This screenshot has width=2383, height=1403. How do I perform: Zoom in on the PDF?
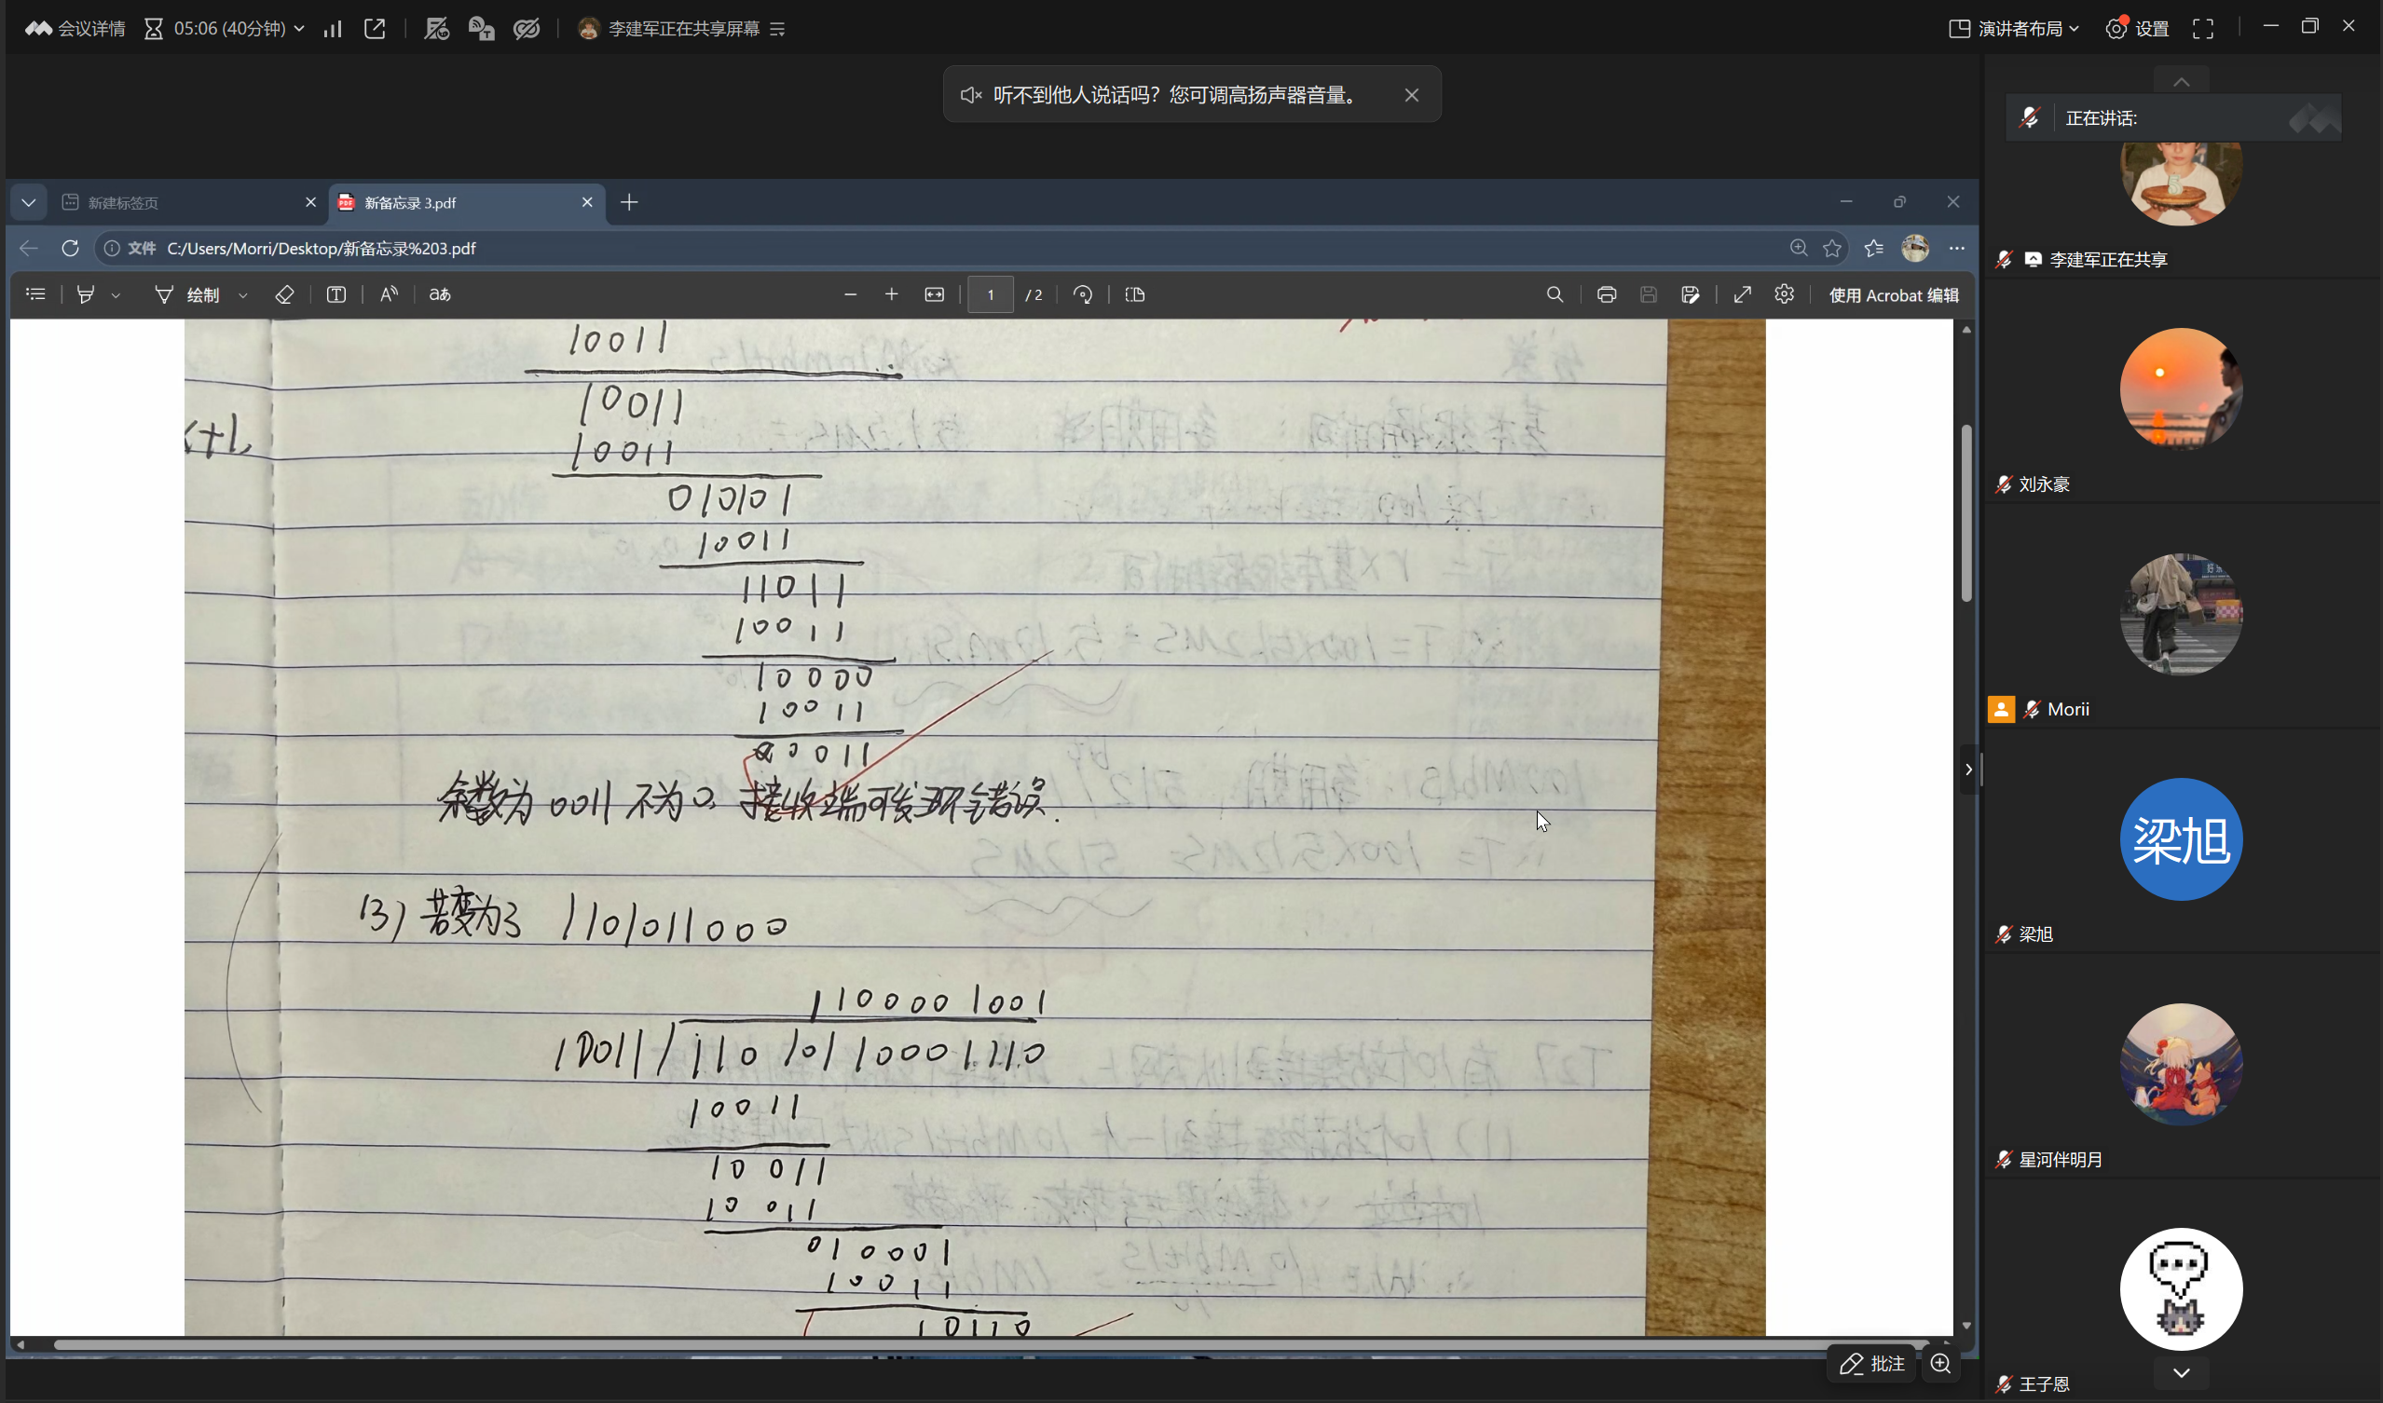[891, 294]
